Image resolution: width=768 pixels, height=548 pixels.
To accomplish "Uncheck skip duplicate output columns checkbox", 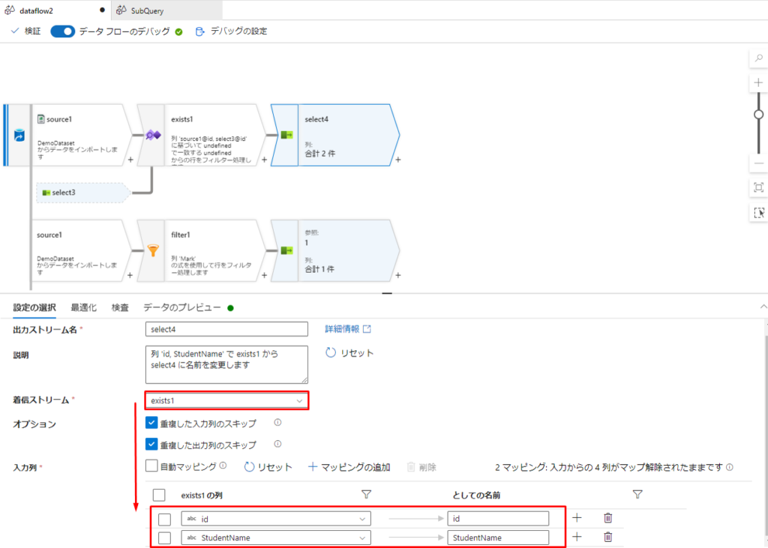I will [x=151, y=445].
